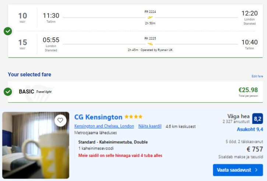Click the yellow plane icon for flight FR 2224
Image resolution: width=267 pixels, height=181 pixels.
click(x=150, y=17)
